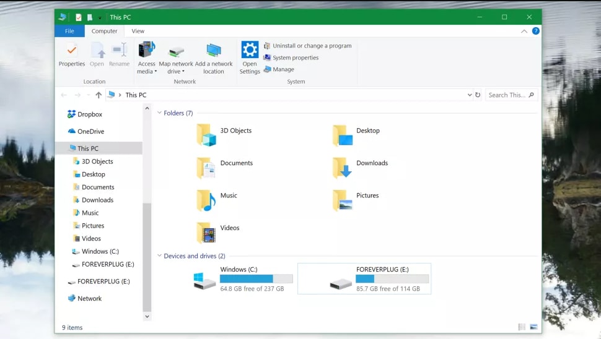Select the Pictures folder icon
The image size is (601, 339).
click(x=342, y=200)
